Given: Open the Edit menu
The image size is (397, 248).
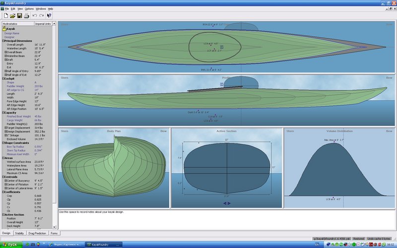Looking at the screenshot, I should point(13,8).
